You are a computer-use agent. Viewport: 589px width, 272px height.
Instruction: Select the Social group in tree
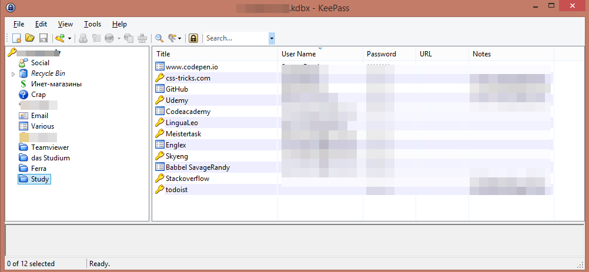coord(40,63)
